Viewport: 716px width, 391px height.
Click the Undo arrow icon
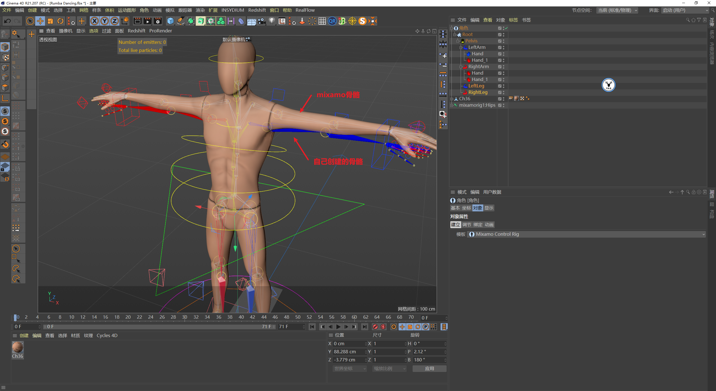pos(8,21)
